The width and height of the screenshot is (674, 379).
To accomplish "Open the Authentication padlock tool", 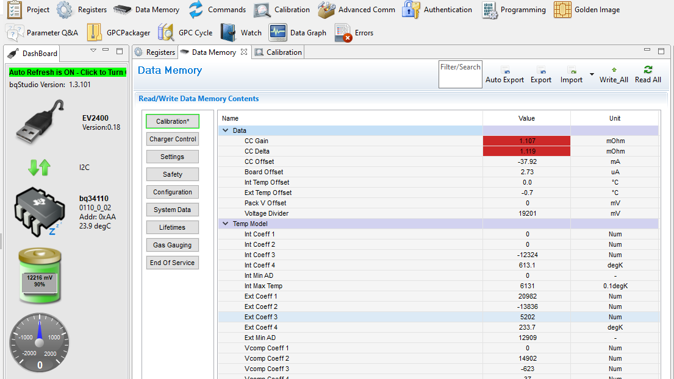I will 411,9.
